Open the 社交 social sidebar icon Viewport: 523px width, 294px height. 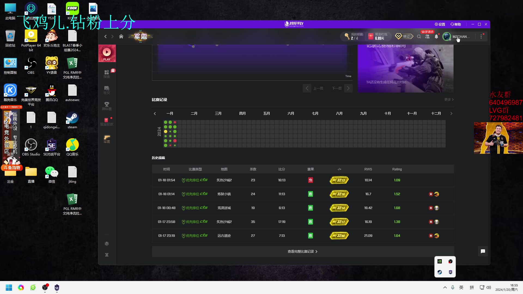point(107,90)
